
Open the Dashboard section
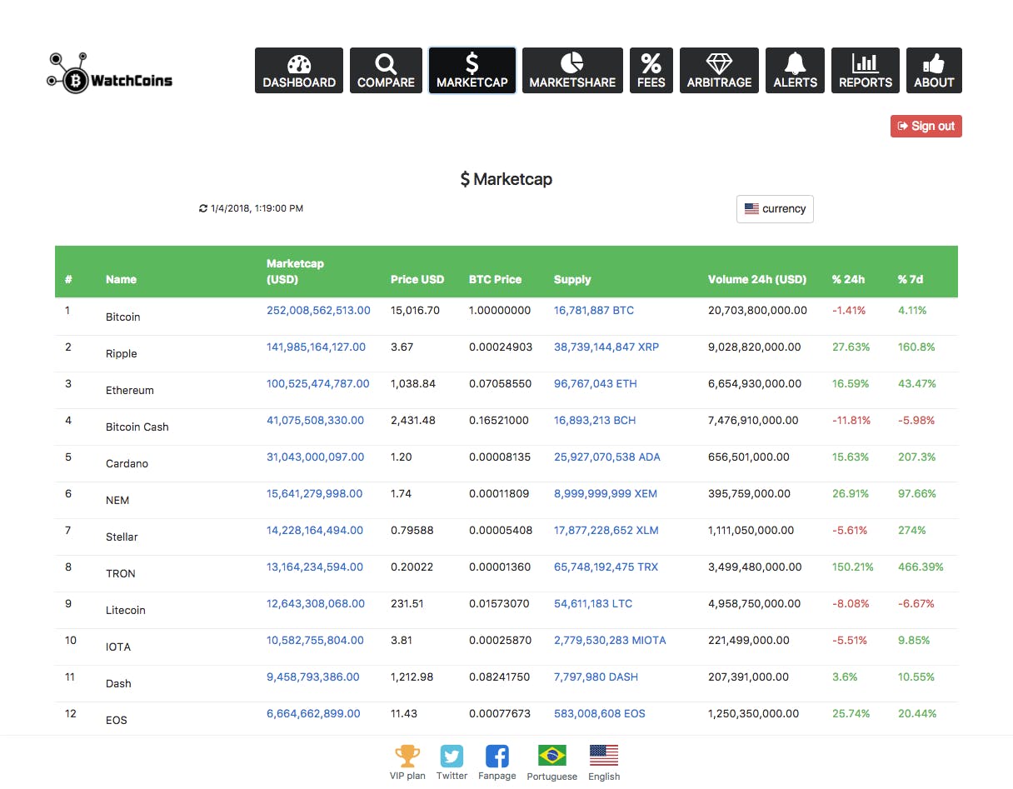(299, 70)
